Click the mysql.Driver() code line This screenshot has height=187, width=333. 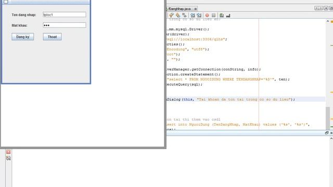[188, 29]
